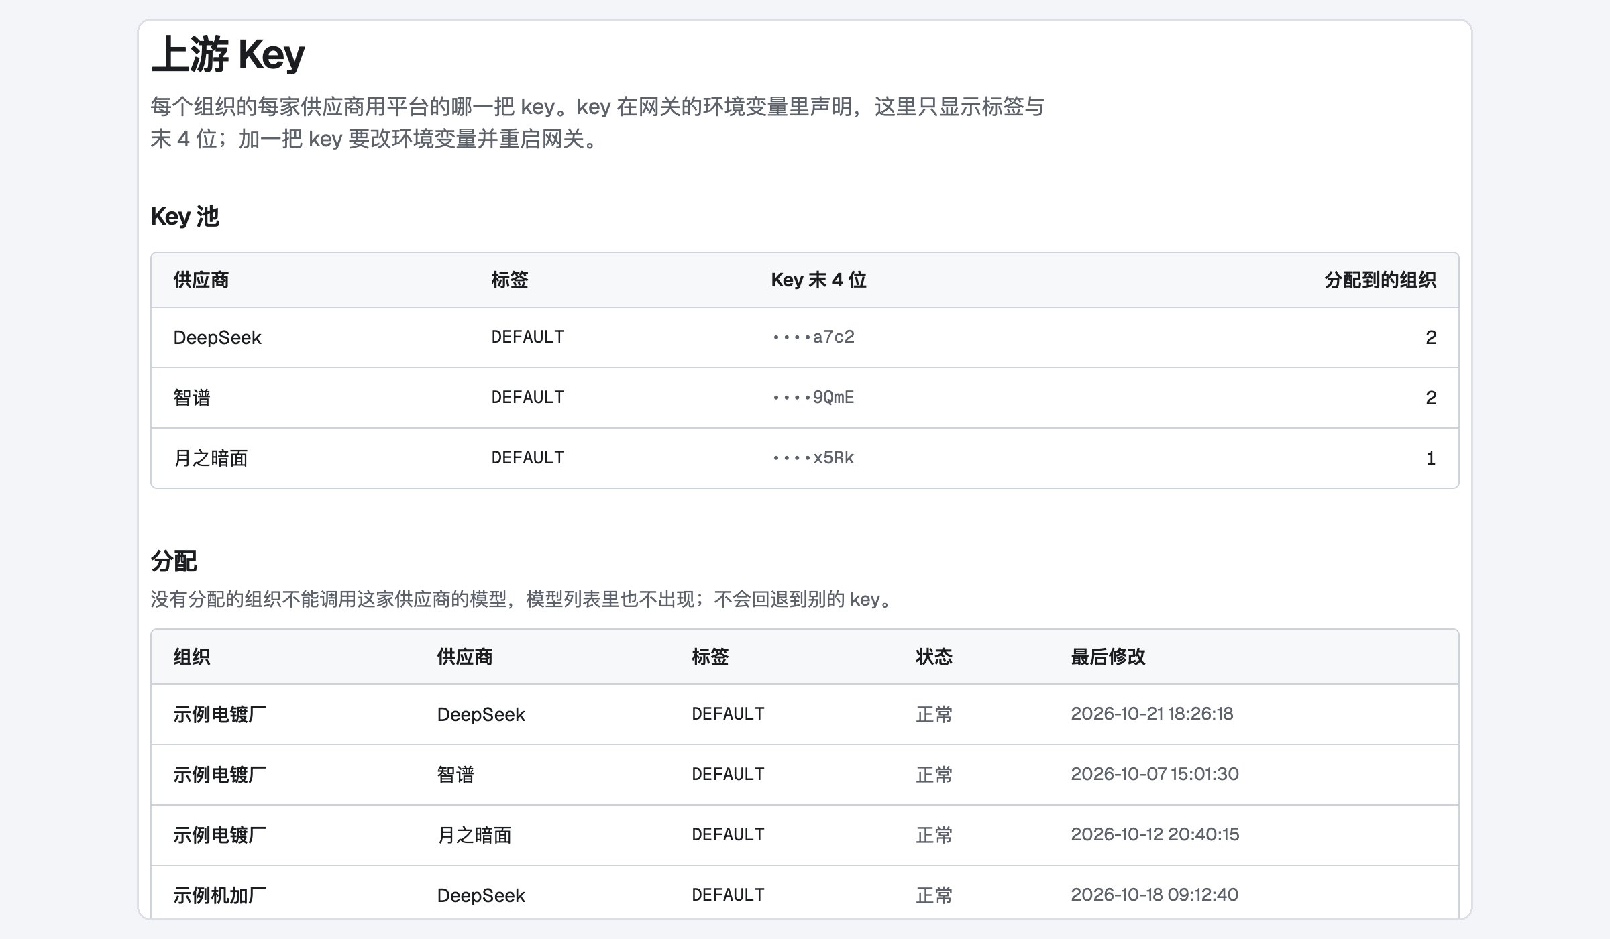Screen dimensions: 1610x939
Task: Click 正常 status in 2026-10-07 15:01:30 row
Action: 934,775
